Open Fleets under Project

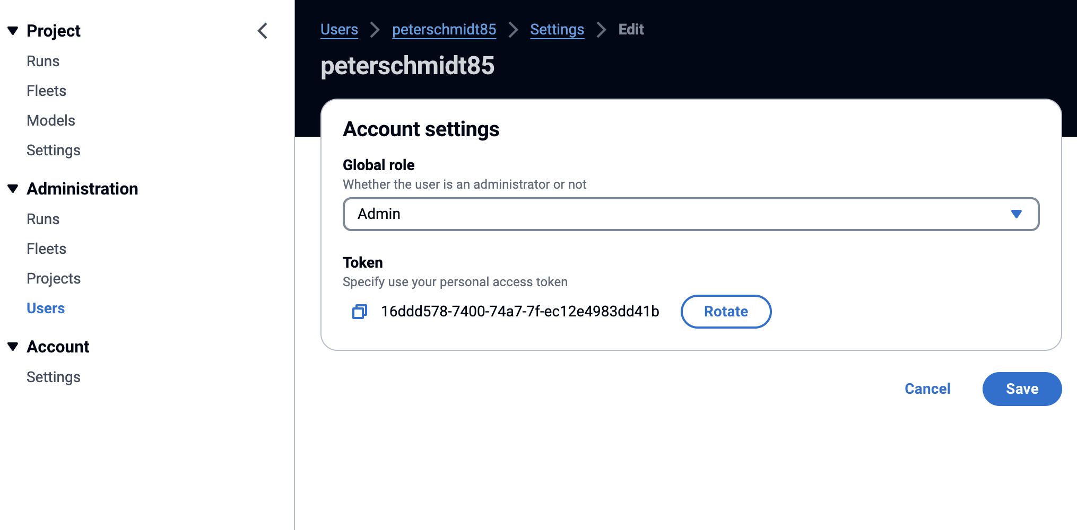point(46,91)
